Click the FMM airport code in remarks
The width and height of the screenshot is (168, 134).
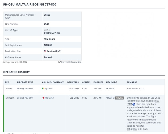pyautogui.click(x=129, y=104)
